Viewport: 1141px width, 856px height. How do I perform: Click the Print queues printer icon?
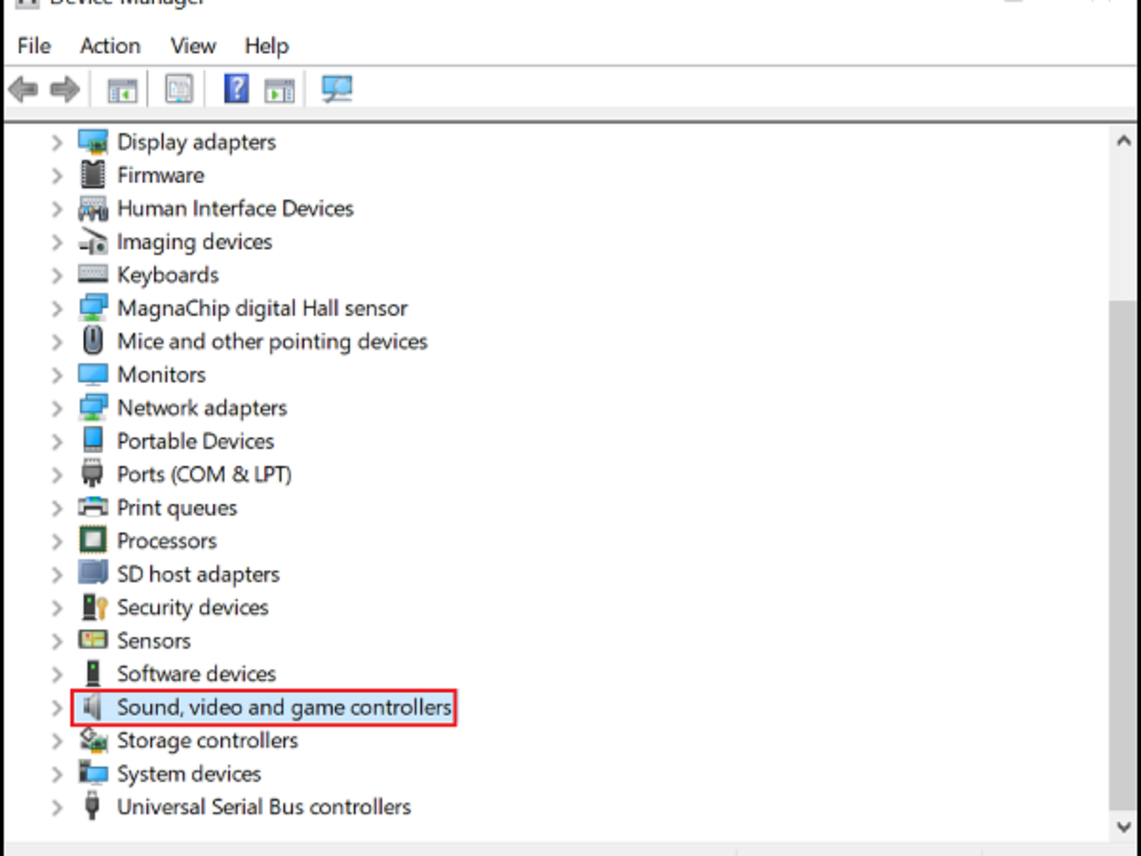[x=93, y=507]
